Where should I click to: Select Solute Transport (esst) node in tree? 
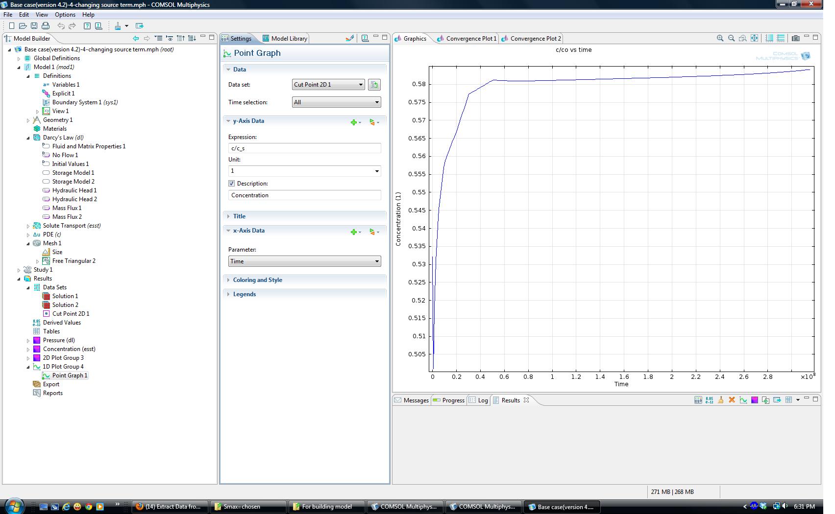pyautogui.click(x=72, y=226)
